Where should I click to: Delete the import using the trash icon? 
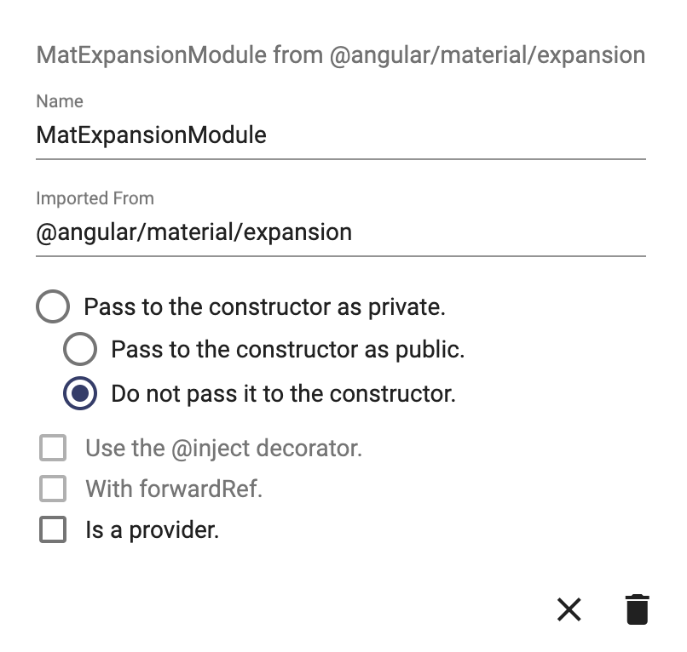(637, 609)
